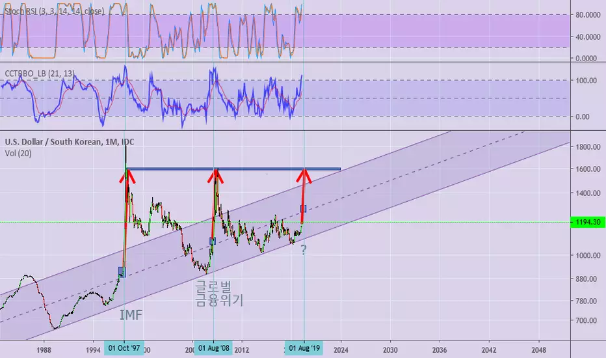Select the 01 Aug '08 date marker
The image size is (606, 358).
(214, 348)
